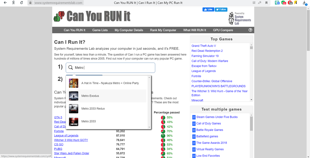Screen dimensions: 310x158
Task: Open Grand Theft Auto V top game
Action: click(x=204, y=46)
